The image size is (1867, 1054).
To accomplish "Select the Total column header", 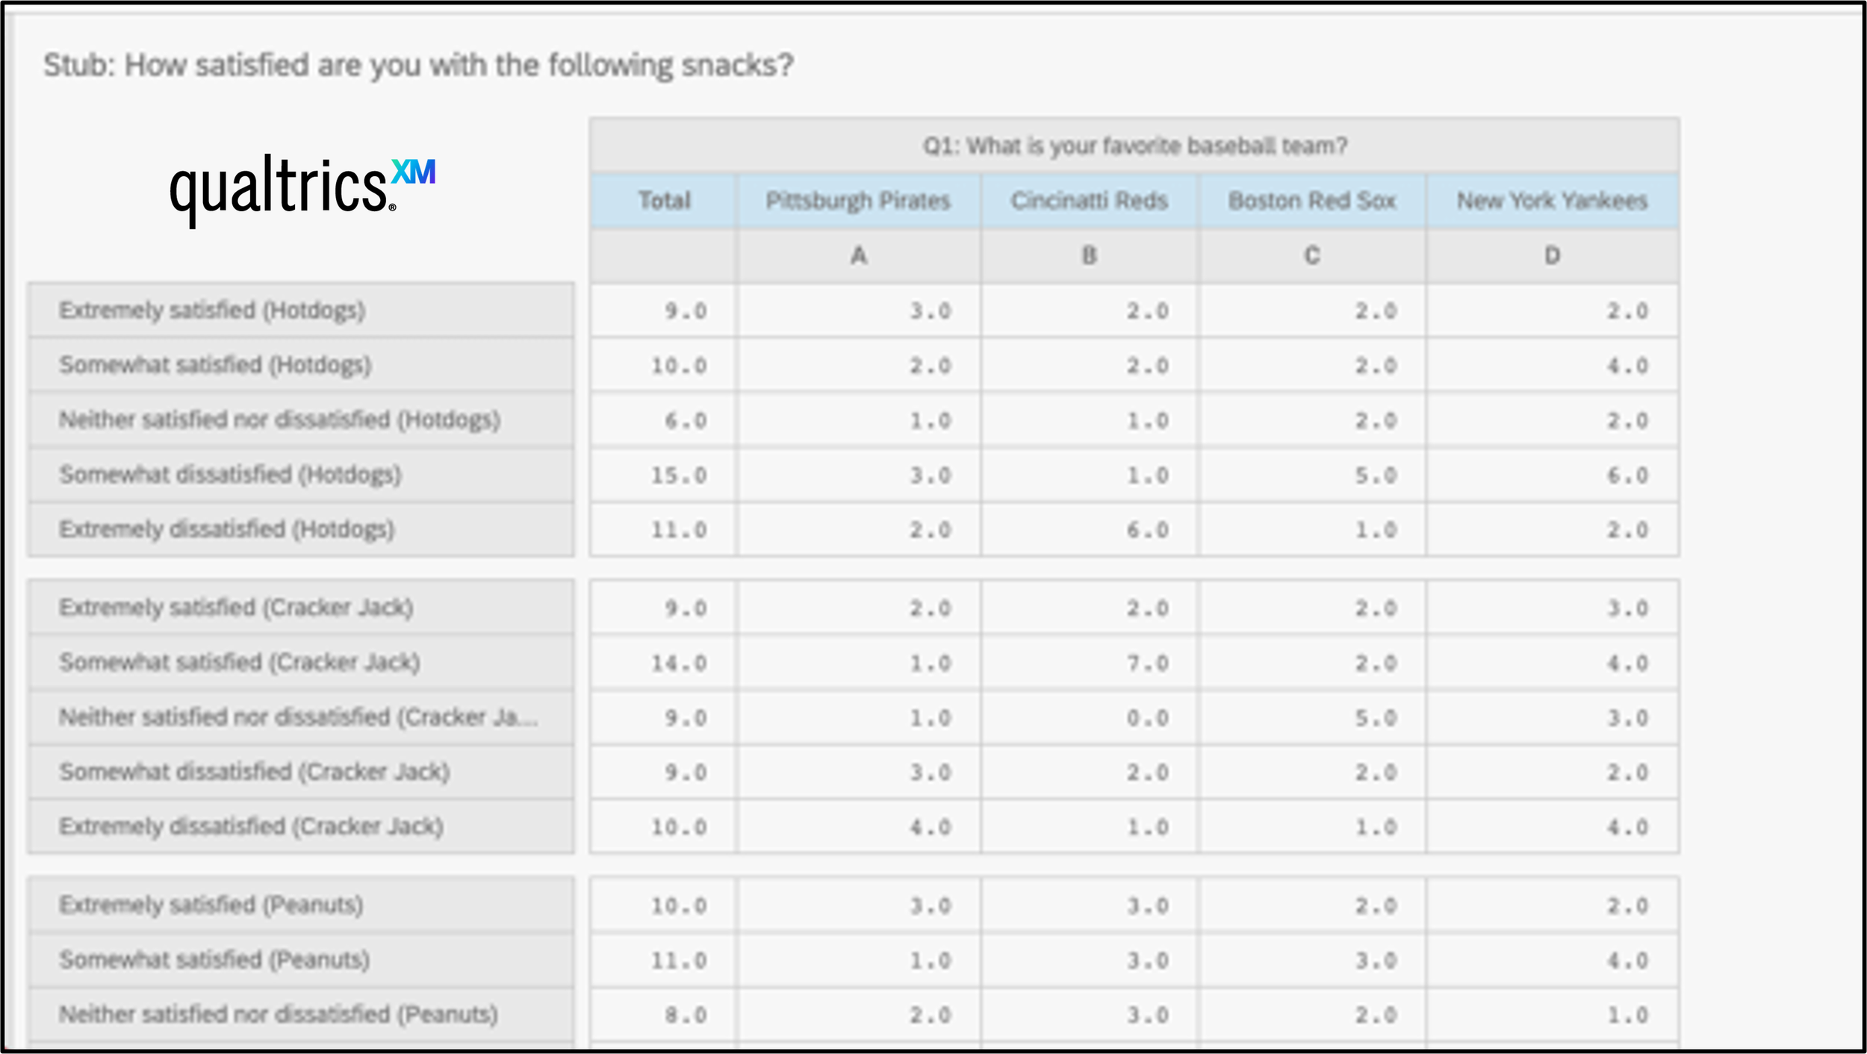I will [x=663, y=201].
